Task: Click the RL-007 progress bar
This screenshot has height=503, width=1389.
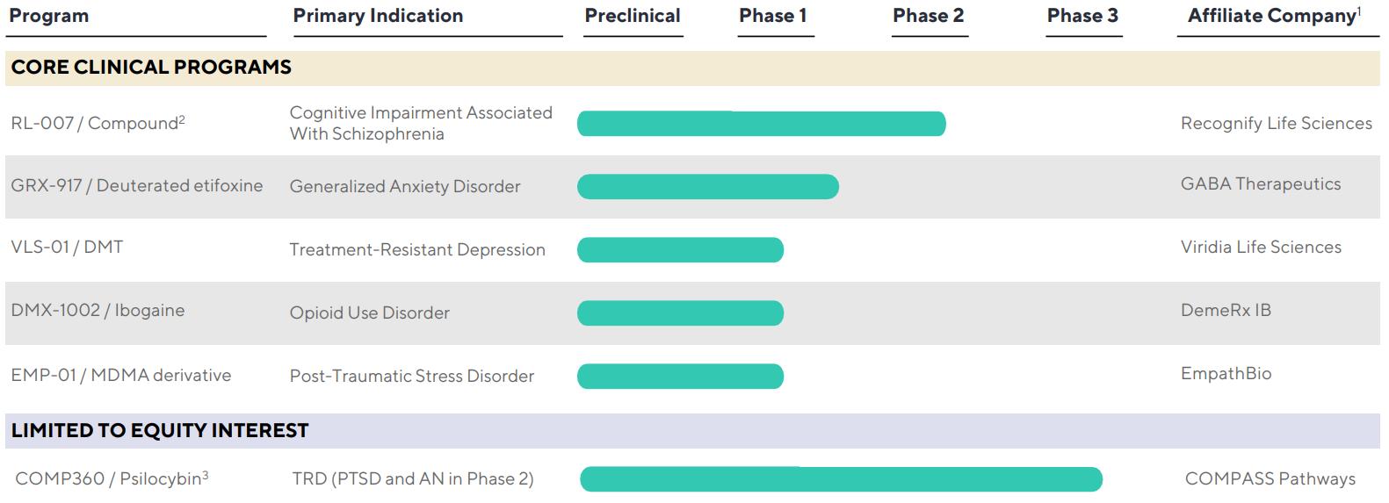Action: 761,124
